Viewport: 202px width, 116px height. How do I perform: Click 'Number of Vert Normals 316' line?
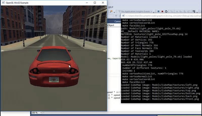(x=139, y=45)
